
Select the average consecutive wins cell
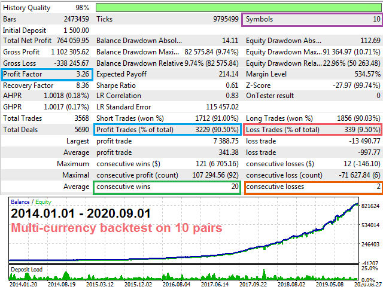pyautogui.click(x=167, y=187)
